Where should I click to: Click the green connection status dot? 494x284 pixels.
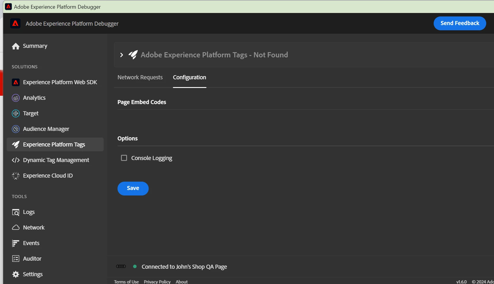click(x=135, y=266)
